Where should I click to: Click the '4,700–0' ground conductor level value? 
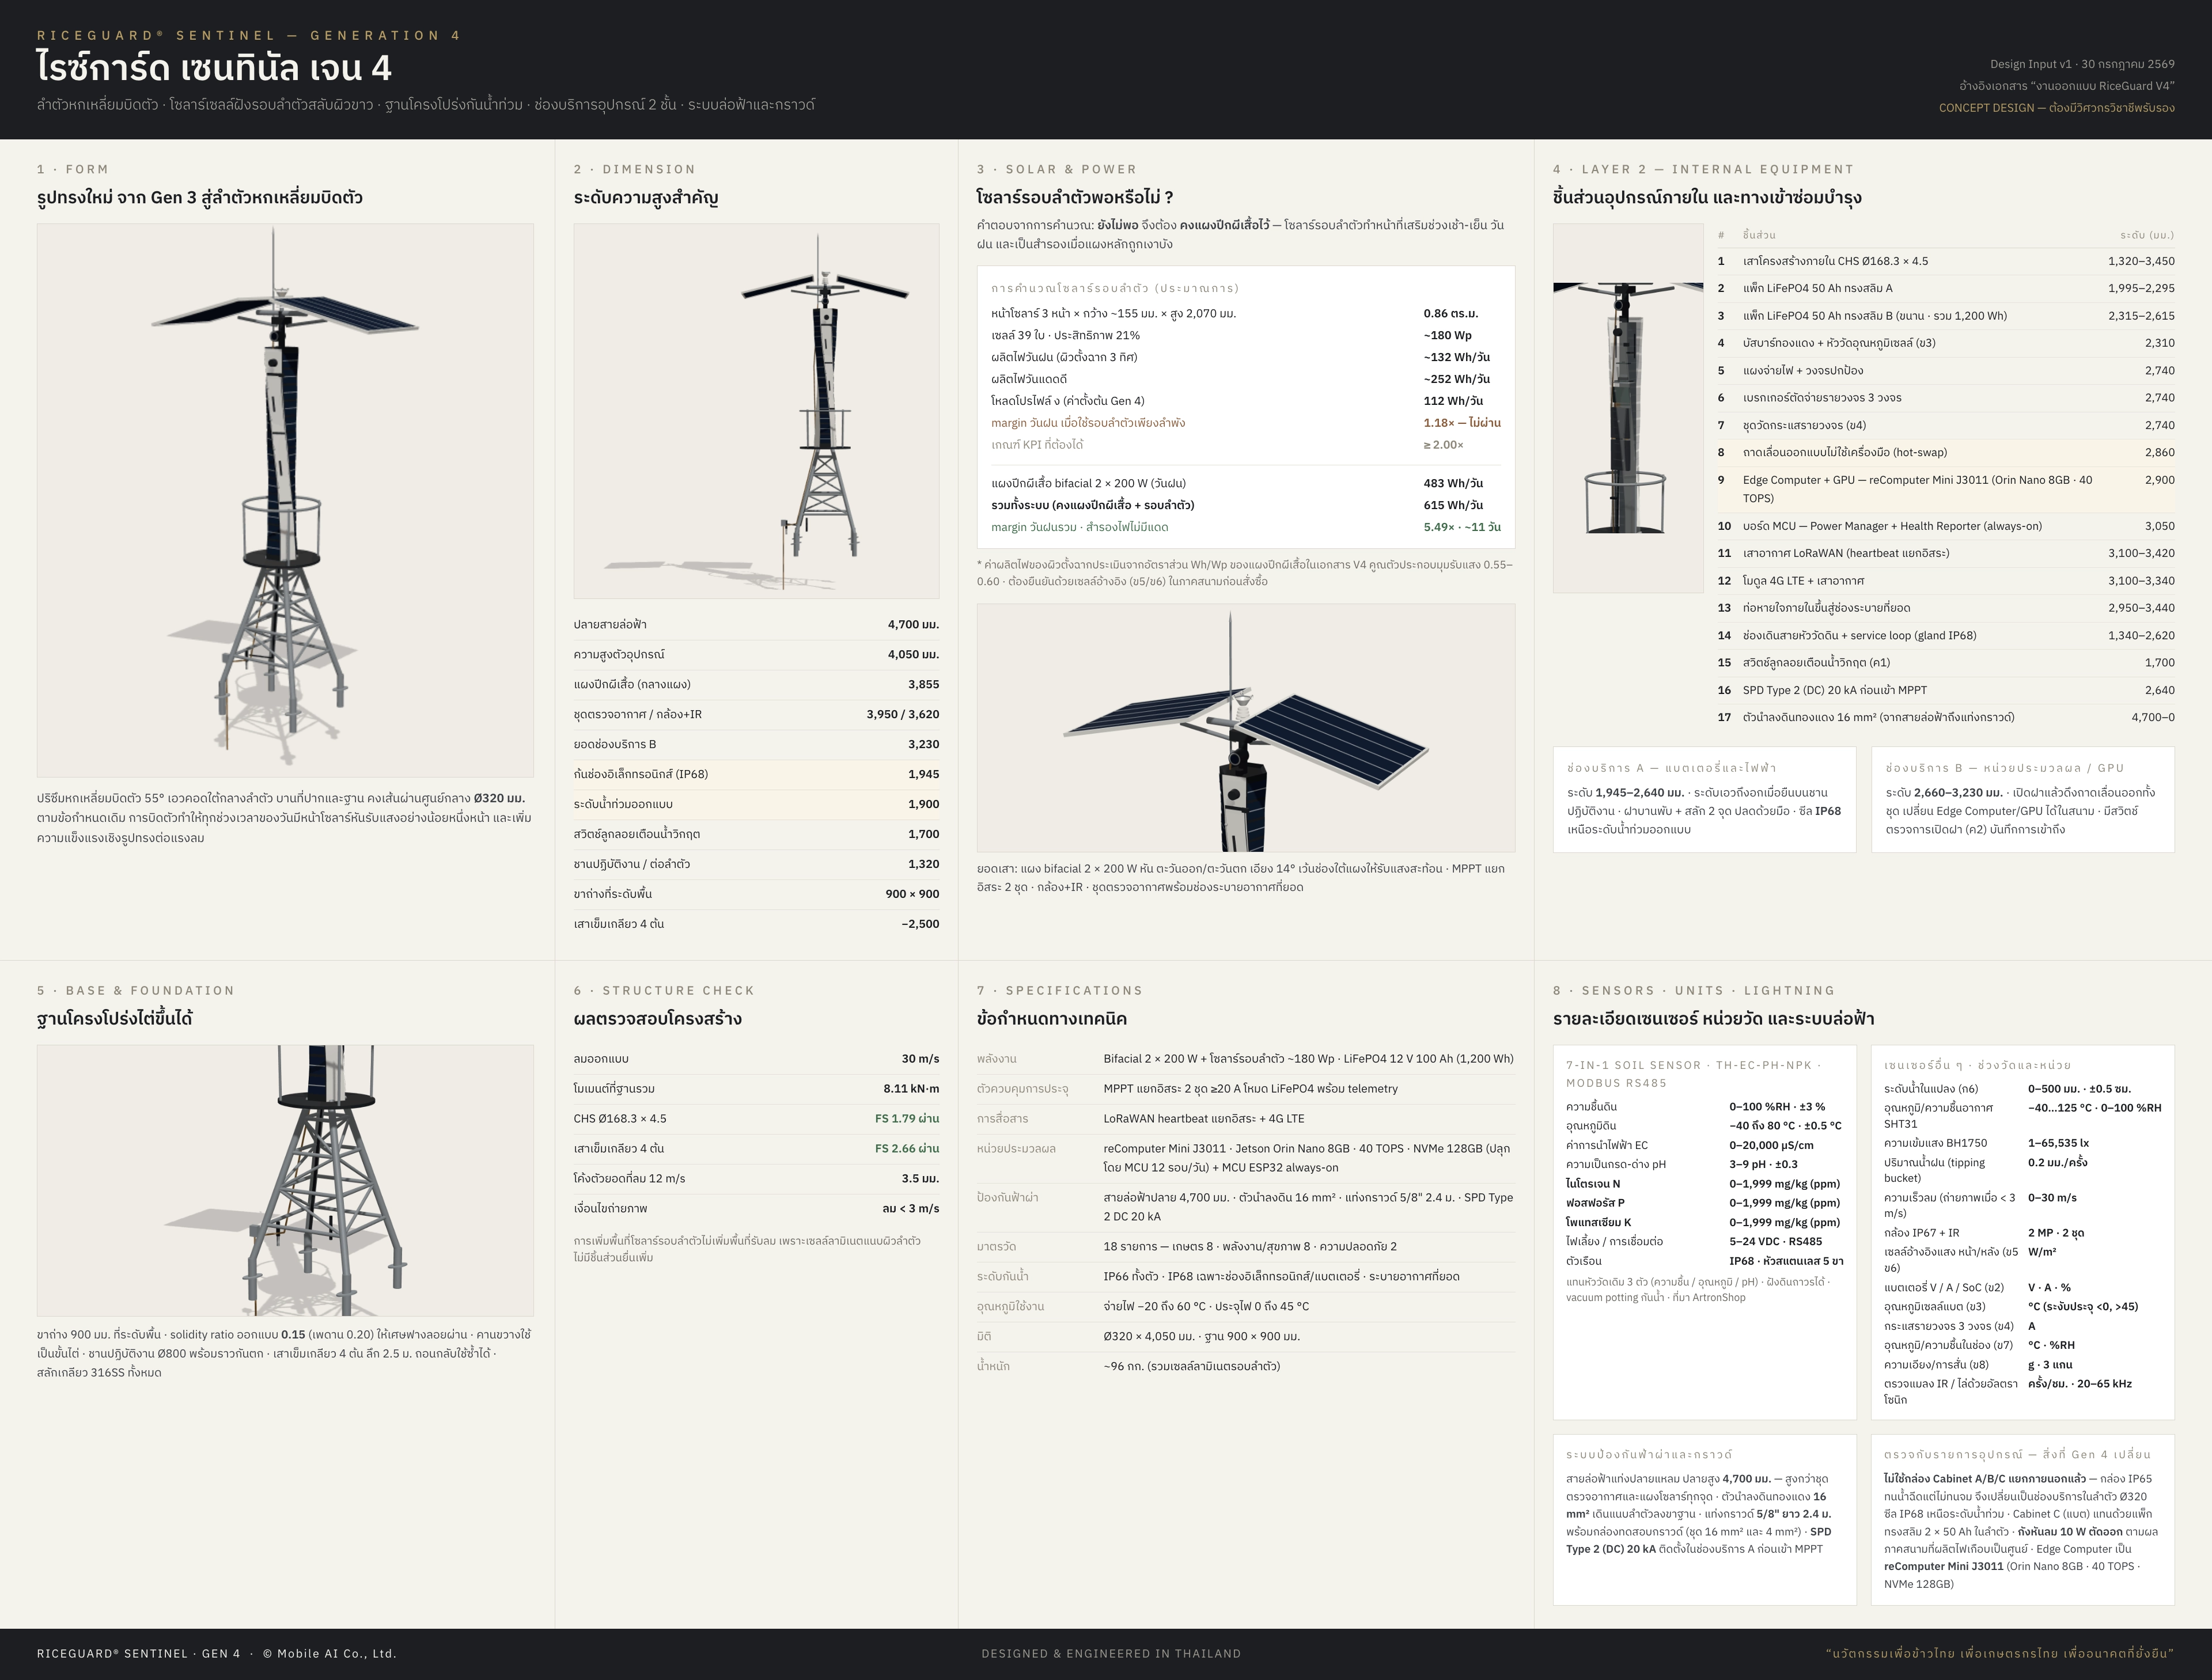2152,717
